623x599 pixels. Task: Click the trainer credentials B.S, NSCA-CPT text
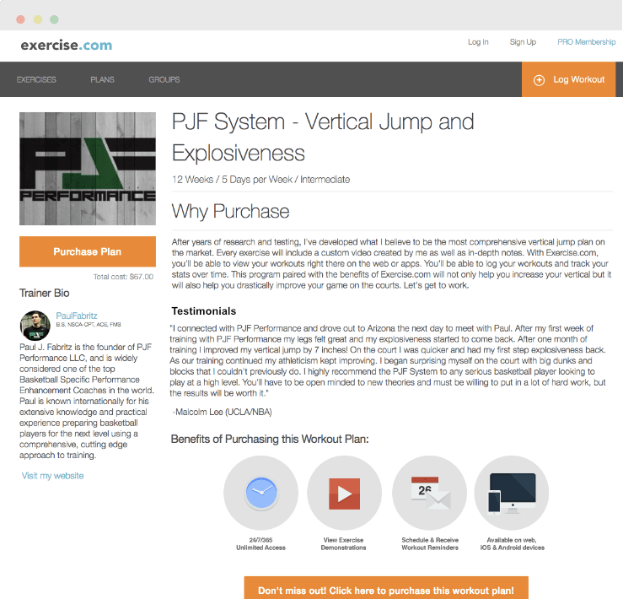pos(89,325)
